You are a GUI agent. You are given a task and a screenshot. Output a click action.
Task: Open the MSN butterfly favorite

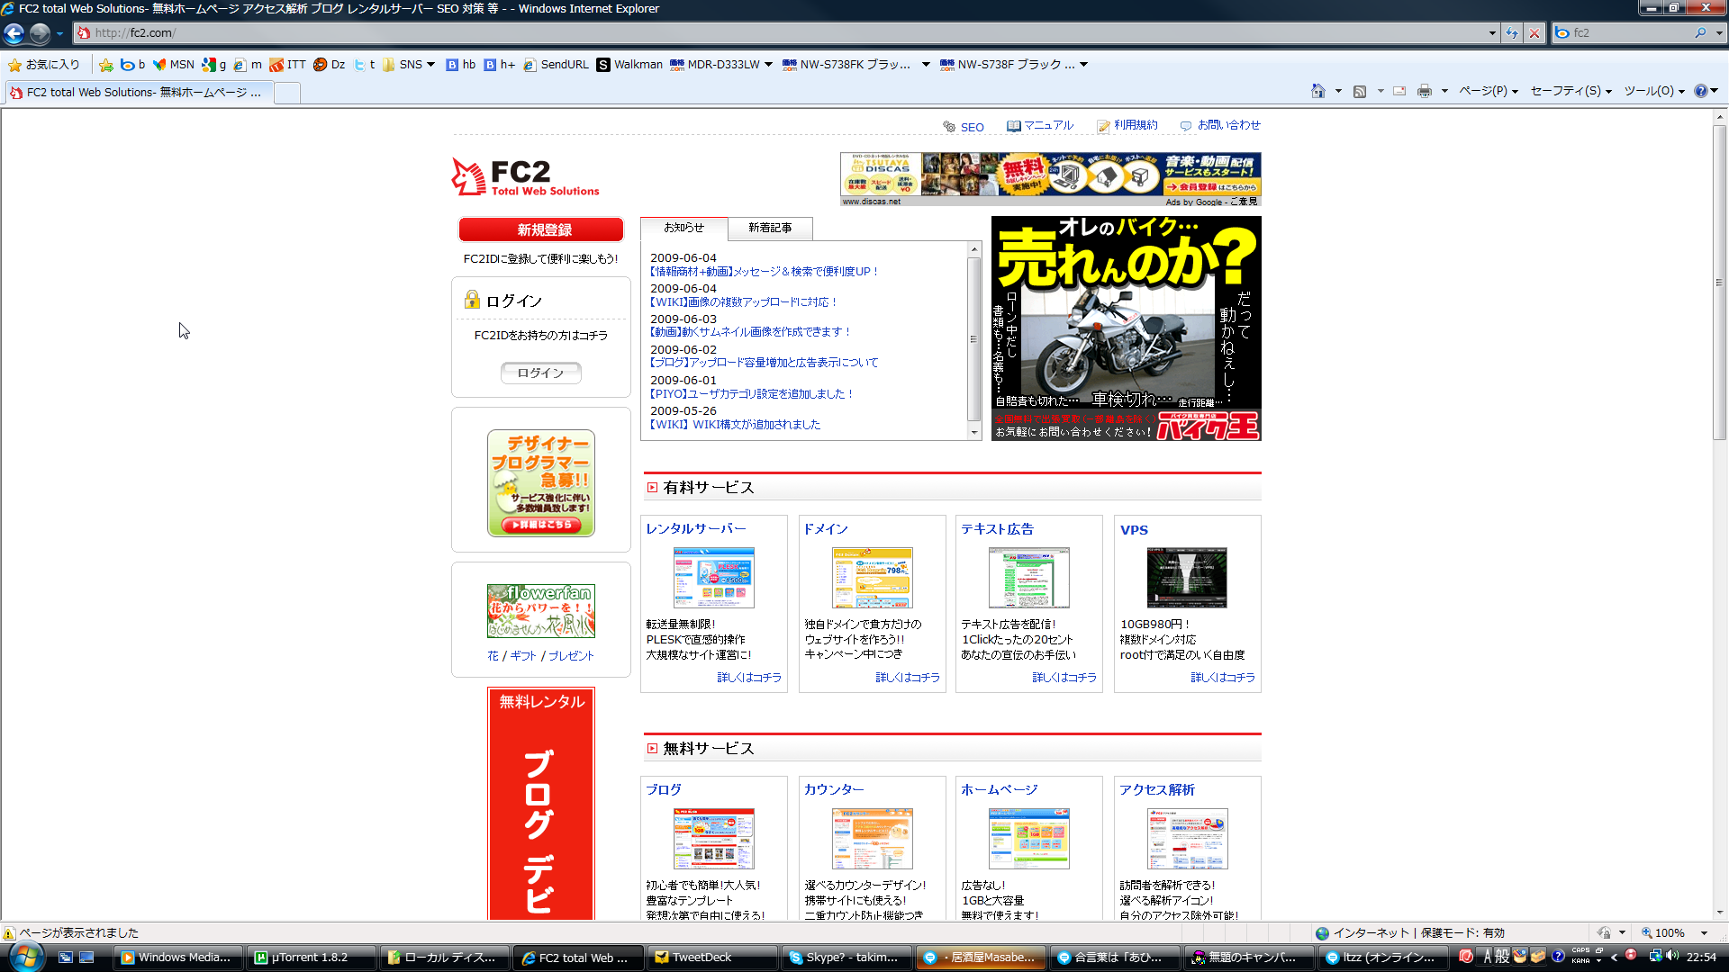[x=173, y=65]
